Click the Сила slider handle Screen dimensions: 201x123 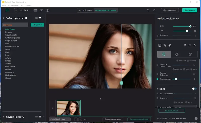(190, 26)
